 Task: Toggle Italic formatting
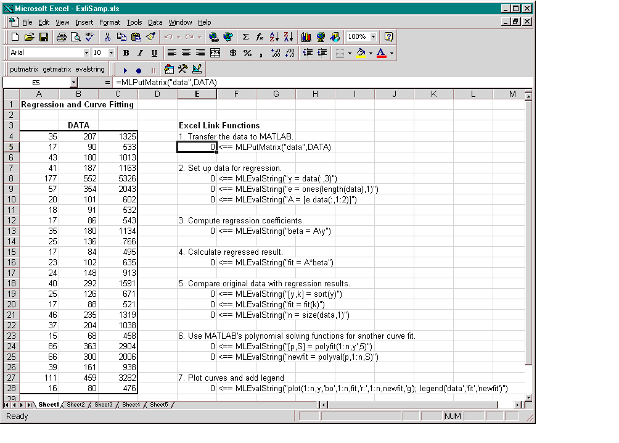pyautogui.click(x=140, y=53)
